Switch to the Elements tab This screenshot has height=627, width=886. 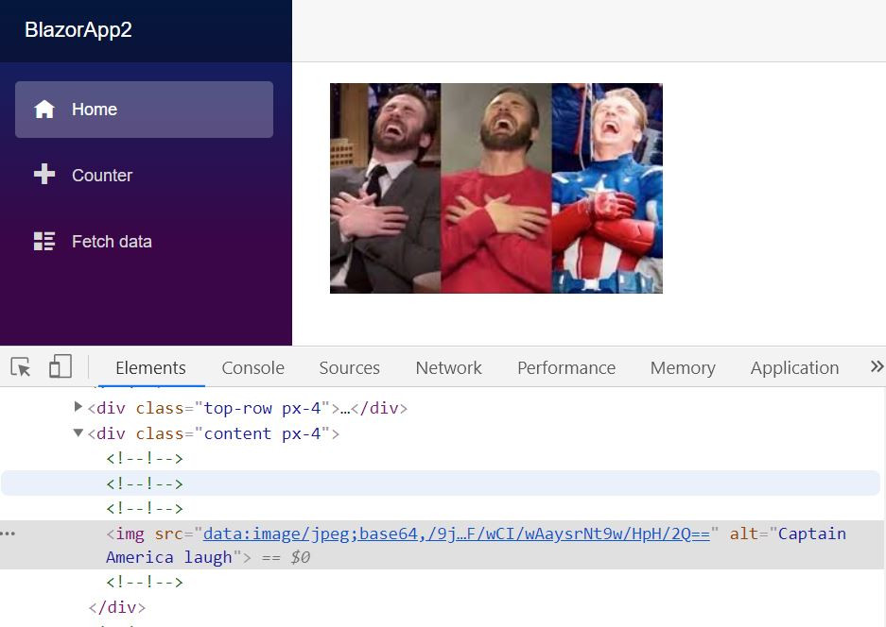[150, 368]
